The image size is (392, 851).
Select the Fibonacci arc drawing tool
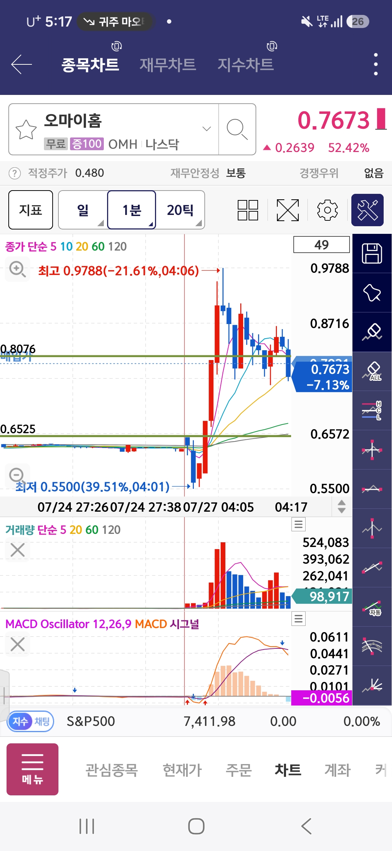tap(372, 646)
